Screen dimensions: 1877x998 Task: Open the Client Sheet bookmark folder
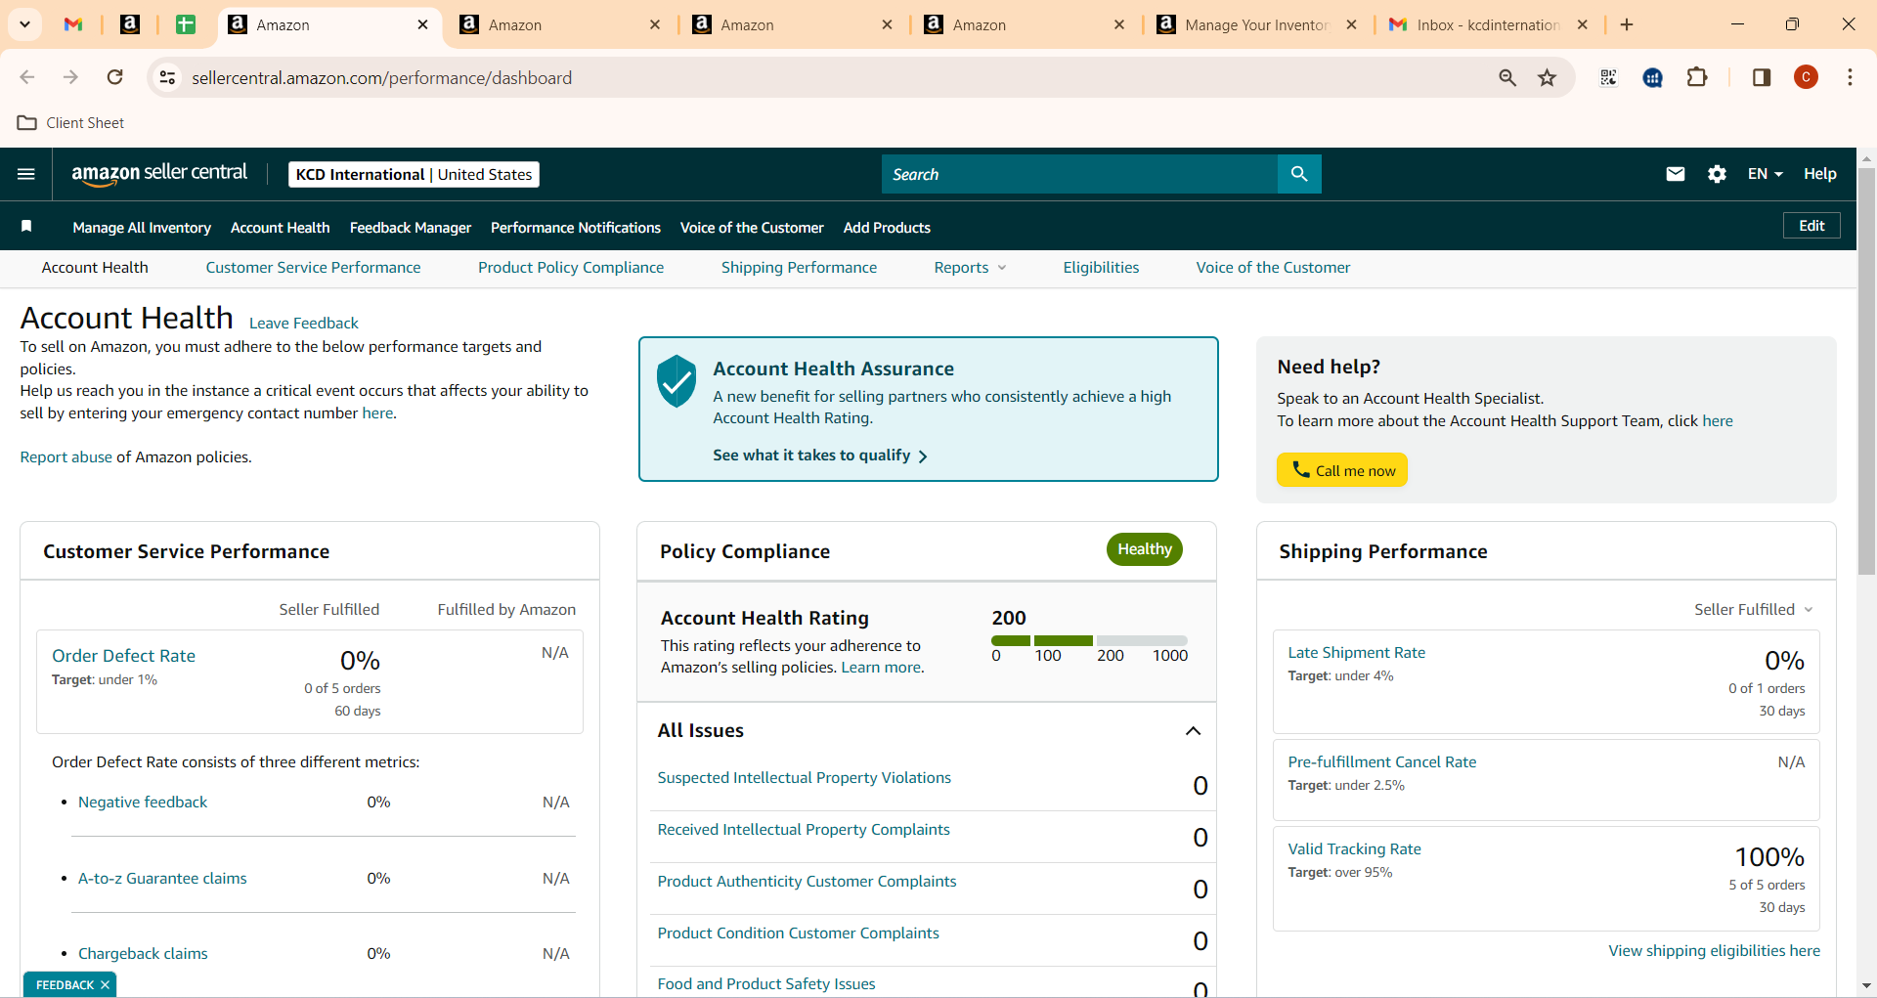coord(71,122)
